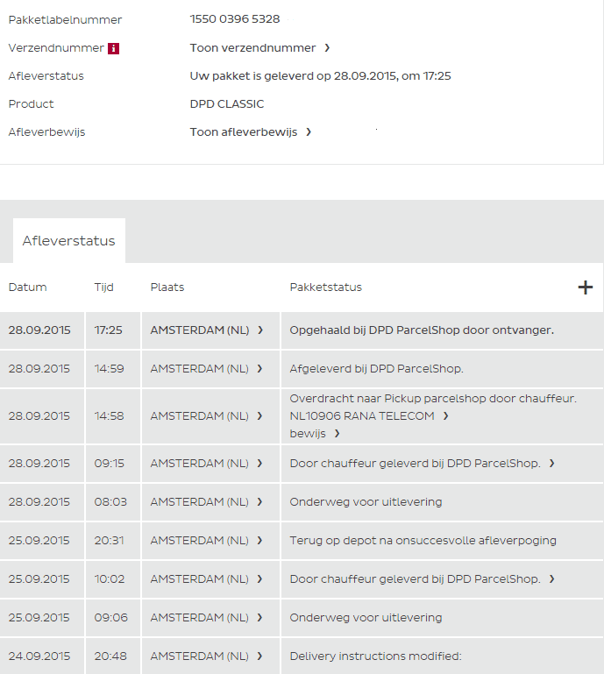Screen dimensions: 604x674
Task: Click the Datum column header
Action: pyautogui.click(x=28, y=287)
